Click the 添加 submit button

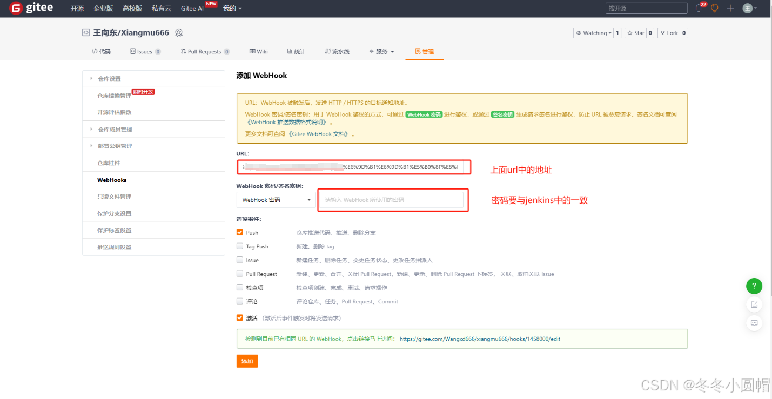[247, 361]
